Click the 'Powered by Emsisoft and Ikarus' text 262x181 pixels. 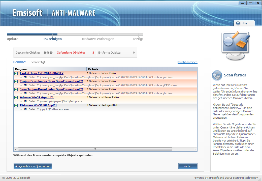click(x=225, y=178)
